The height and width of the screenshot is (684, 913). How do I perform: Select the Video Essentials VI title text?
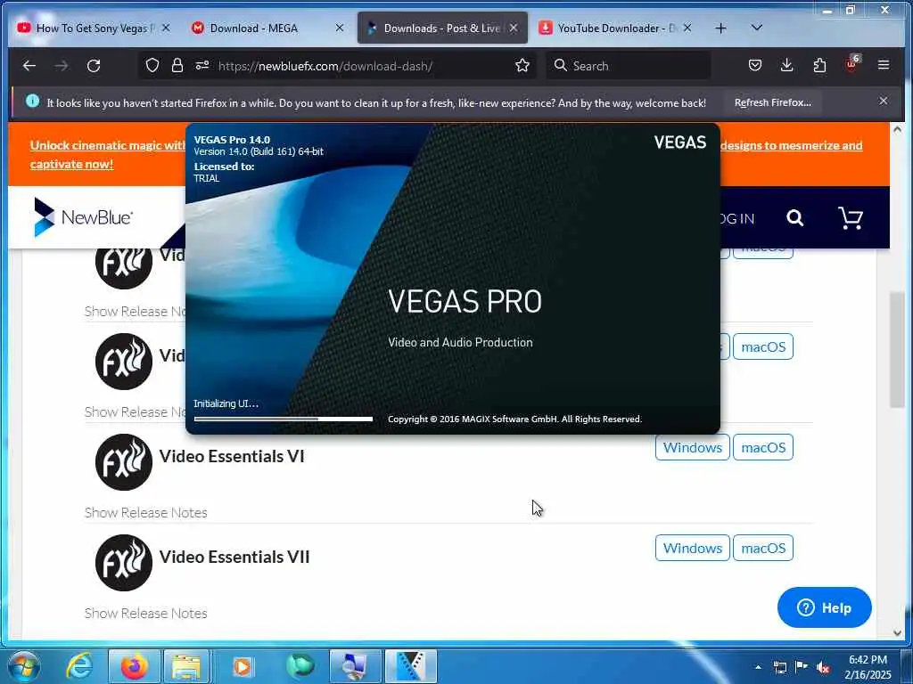click(x=232, y=456)
